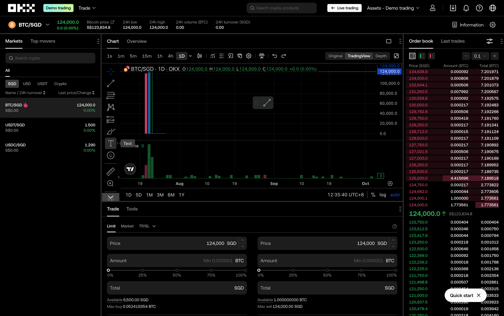Set sell amount slider to 75%
The image size is (504, 316).
[361, 270]
